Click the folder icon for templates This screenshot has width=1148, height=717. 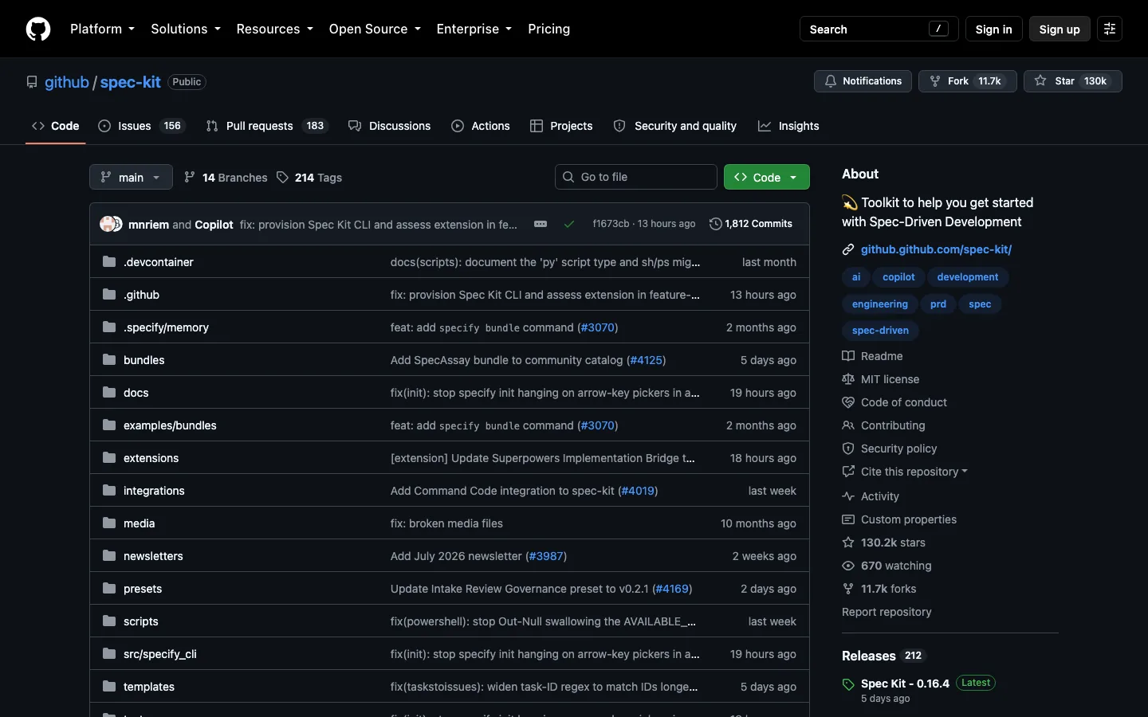pos(109,687)
